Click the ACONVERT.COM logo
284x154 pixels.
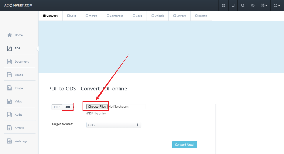click(x=18, y=6)
